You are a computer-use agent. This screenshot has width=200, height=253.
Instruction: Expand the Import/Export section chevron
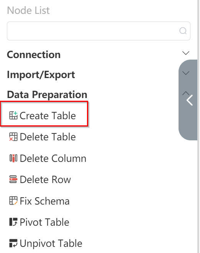tap(186, 73)
